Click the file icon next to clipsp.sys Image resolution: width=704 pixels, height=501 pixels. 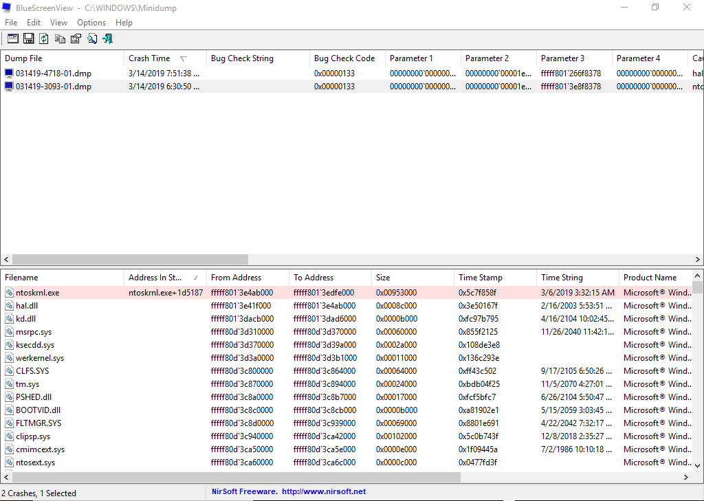tap(9, 436)
